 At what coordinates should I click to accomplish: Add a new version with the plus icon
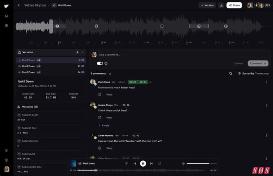click(x=77, y=52)
